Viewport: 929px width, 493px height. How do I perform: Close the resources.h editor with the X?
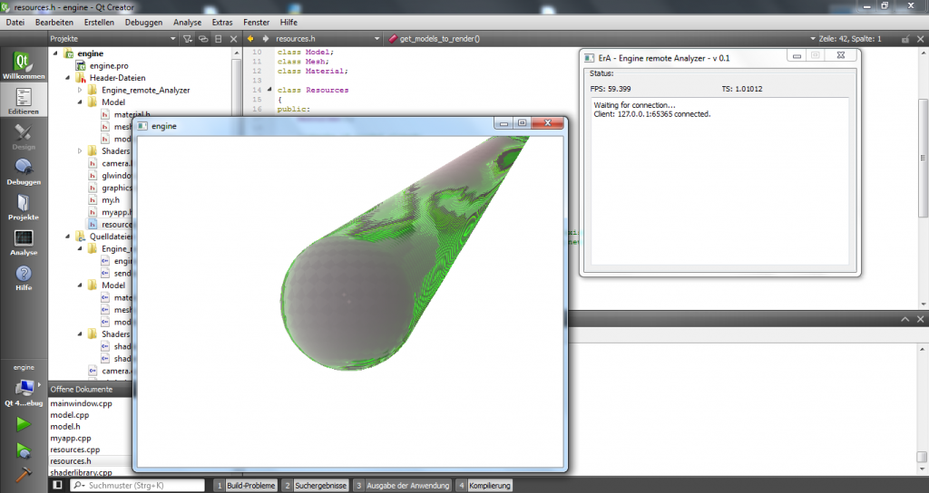(920, 38)
